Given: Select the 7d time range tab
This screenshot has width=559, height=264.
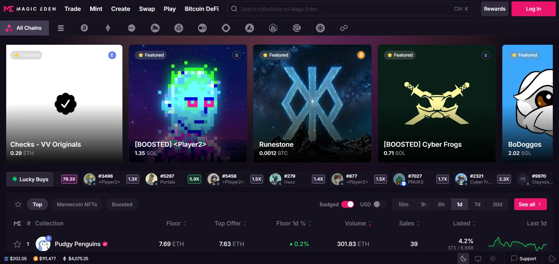Looking at the screenshot, I should coord(477,204).
